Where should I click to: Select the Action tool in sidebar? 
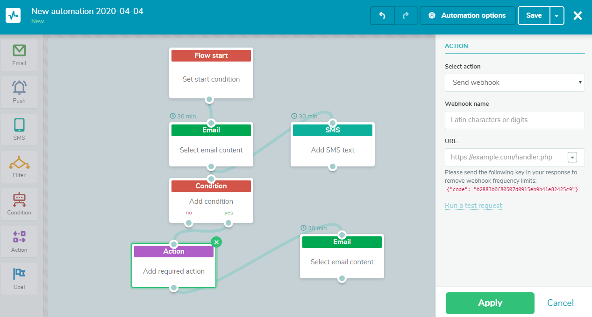(19, 241)
